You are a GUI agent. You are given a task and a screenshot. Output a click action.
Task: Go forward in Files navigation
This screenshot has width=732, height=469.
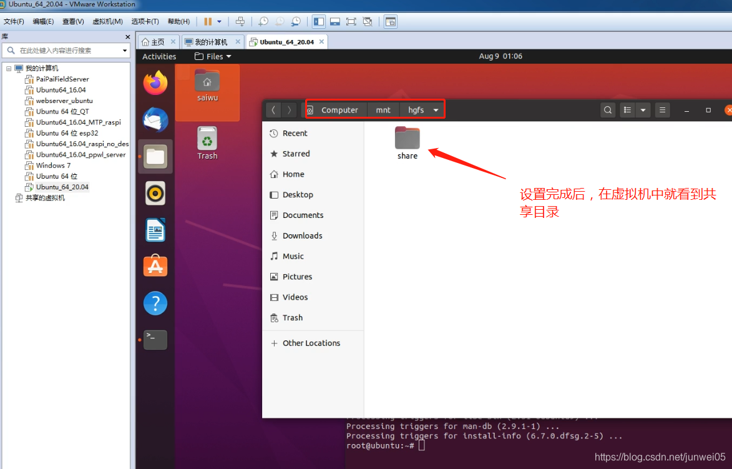(x=290, y=111)
